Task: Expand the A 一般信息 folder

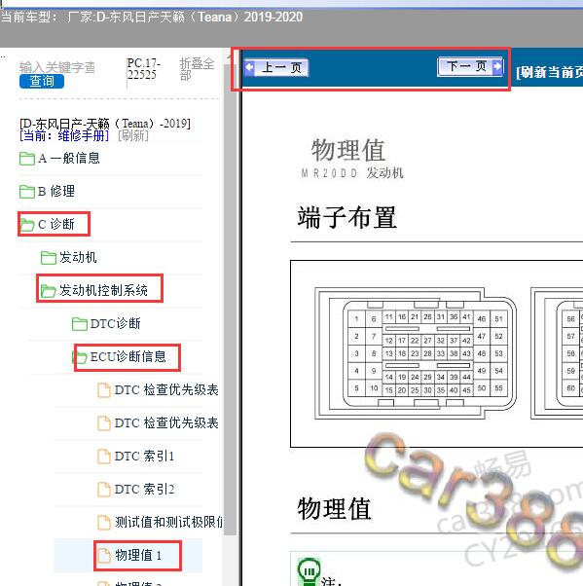Action: pos(59,158)
